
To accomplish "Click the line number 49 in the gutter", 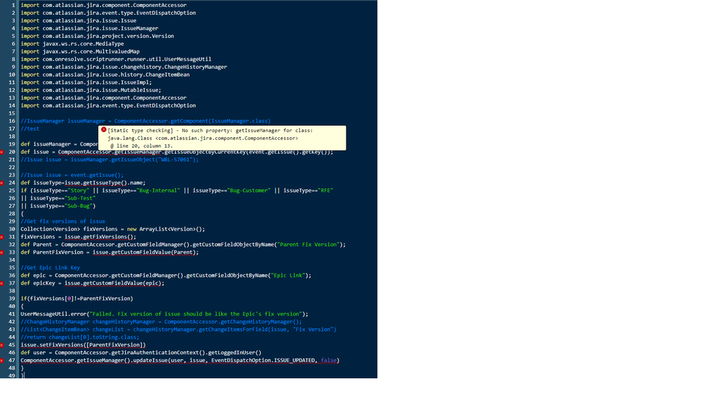I will coord(12,376).
